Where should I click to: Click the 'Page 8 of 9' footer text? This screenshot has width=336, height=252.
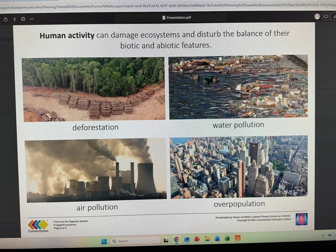60,228
